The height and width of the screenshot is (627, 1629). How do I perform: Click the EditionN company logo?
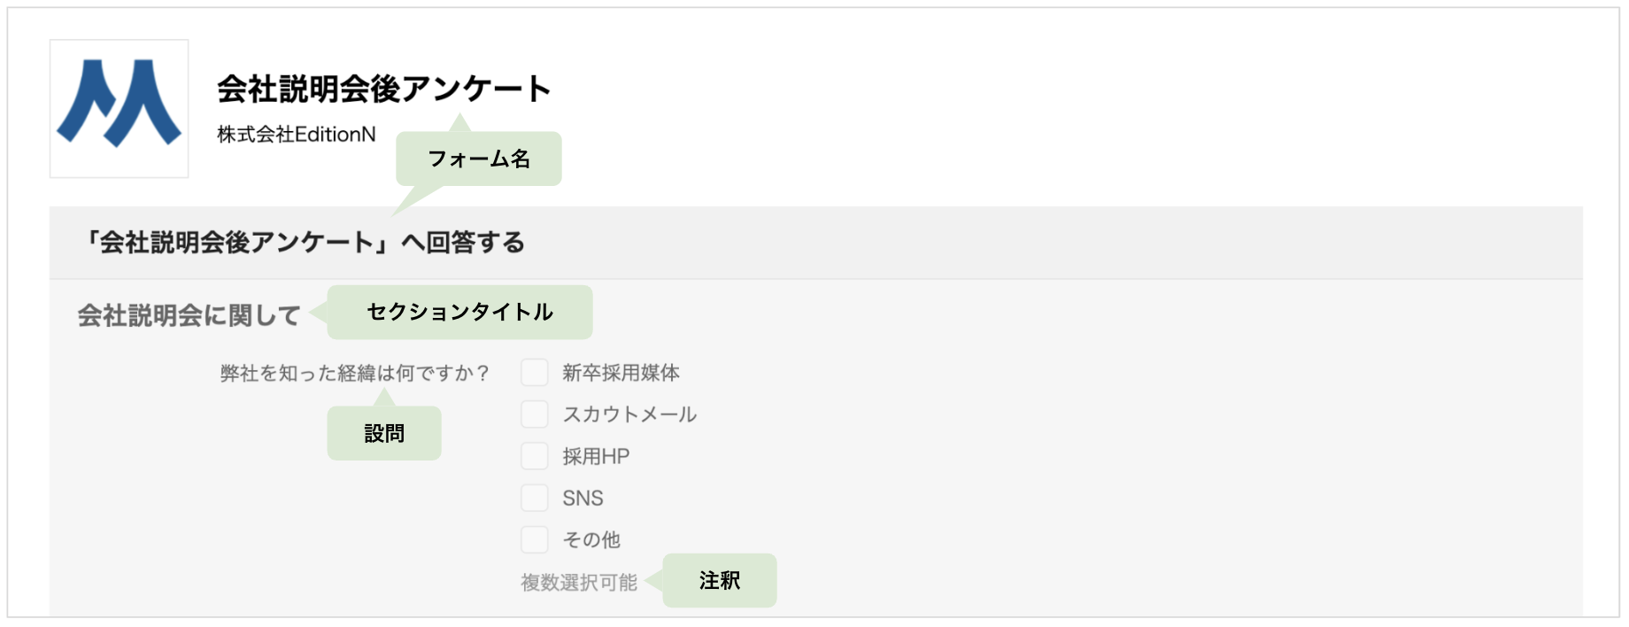pyautogui.click(x=119, y=108)
